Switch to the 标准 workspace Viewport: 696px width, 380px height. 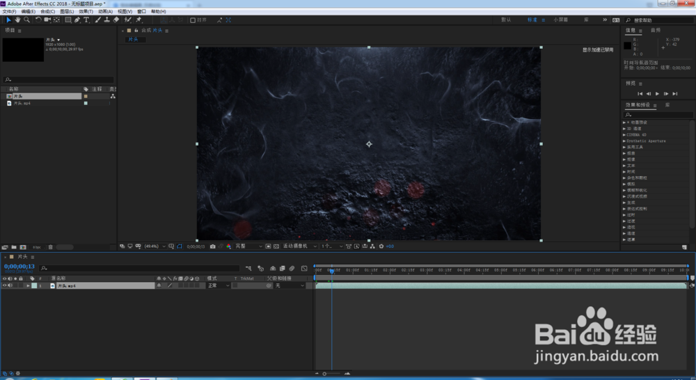pyautogui.click(x=532, y=20)
